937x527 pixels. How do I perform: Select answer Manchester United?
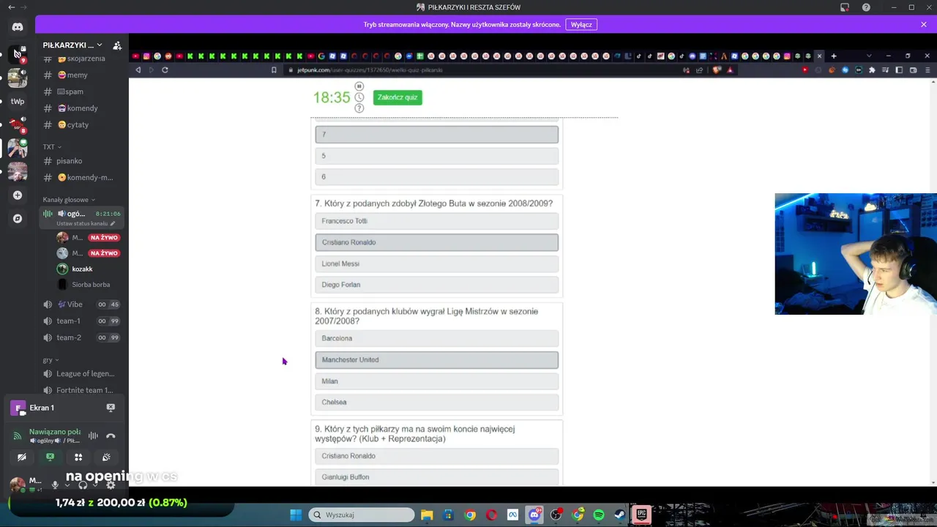(x=437, y=359)
